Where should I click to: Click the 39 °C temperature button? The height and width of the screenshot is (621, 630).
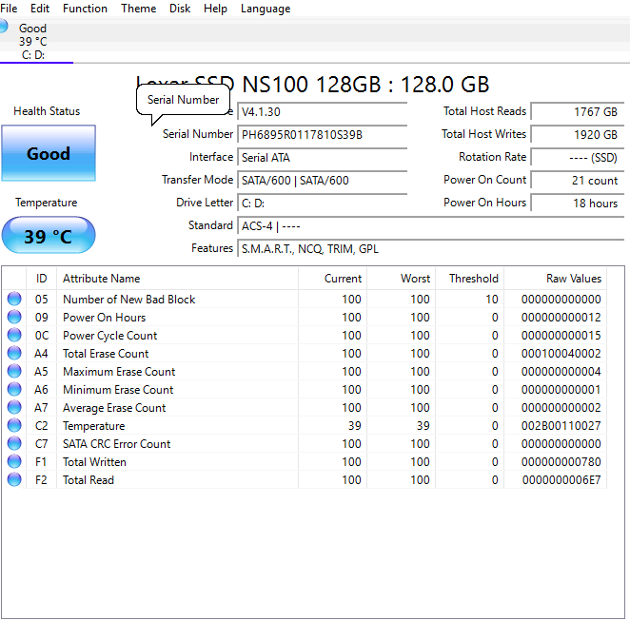pos(49,235)
